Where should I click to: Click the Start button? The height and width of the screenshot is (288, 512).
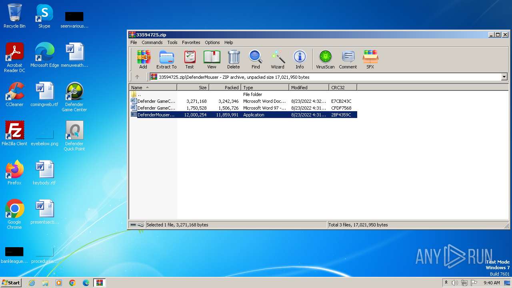[x=11, y=282]
